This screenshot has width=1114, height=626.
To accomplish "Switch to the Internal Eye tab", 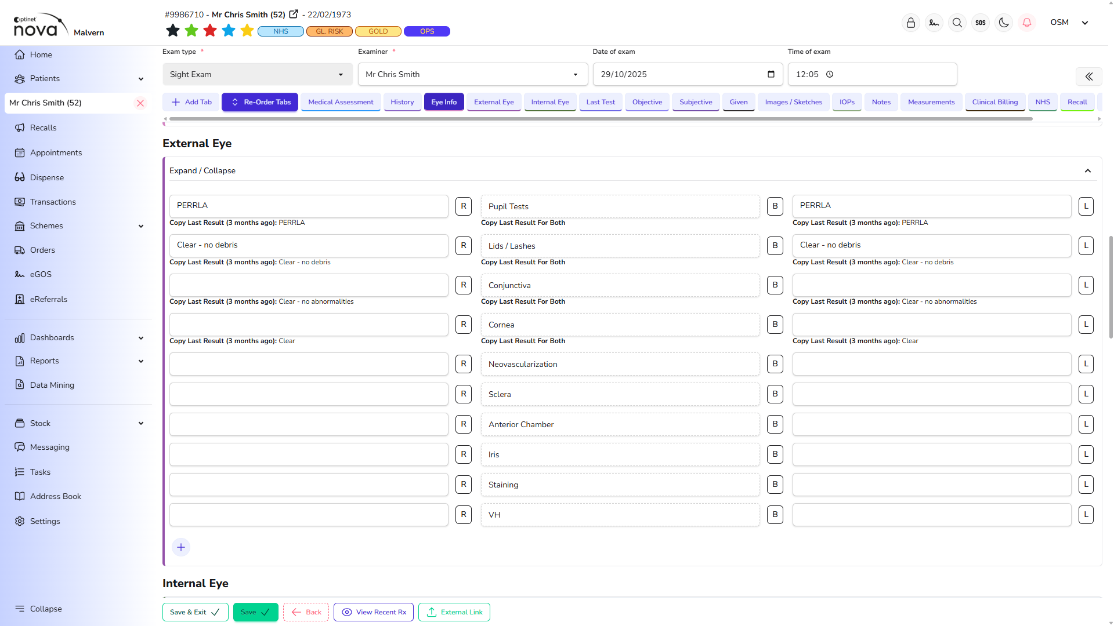I will [x=549, y=102].
